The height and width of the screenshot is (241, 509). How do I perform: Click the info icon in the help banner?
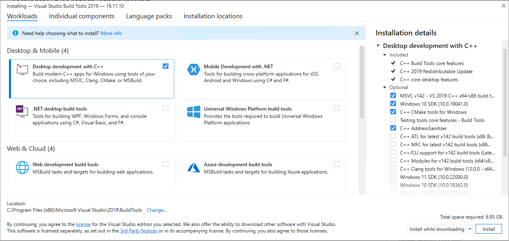tap(15, 33)
